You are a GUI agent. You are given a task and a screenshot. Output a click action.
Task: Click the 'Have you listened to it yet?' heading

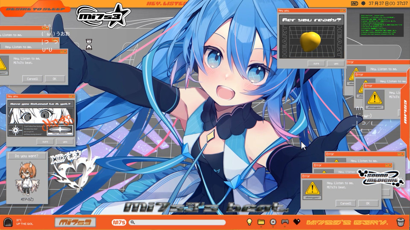(x=40, y=104)
